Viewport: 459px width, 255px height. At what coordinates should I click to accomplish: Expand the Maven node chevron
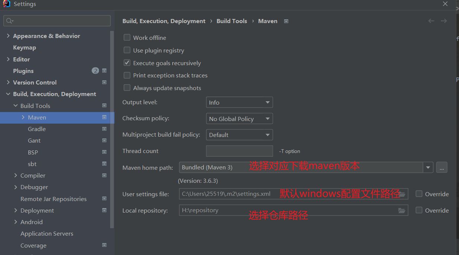click(x=23, y=117)
